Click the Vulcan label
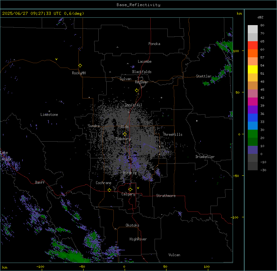Image resolution: width=277 pixels, height=271 pixels. (x=174, y=255)
